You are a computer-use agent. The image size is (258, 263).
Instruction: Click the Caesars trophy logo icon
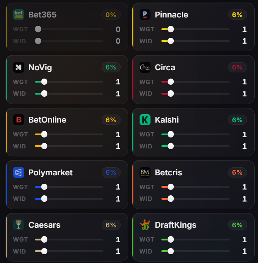pyautogui.click(x=19, y=225)
